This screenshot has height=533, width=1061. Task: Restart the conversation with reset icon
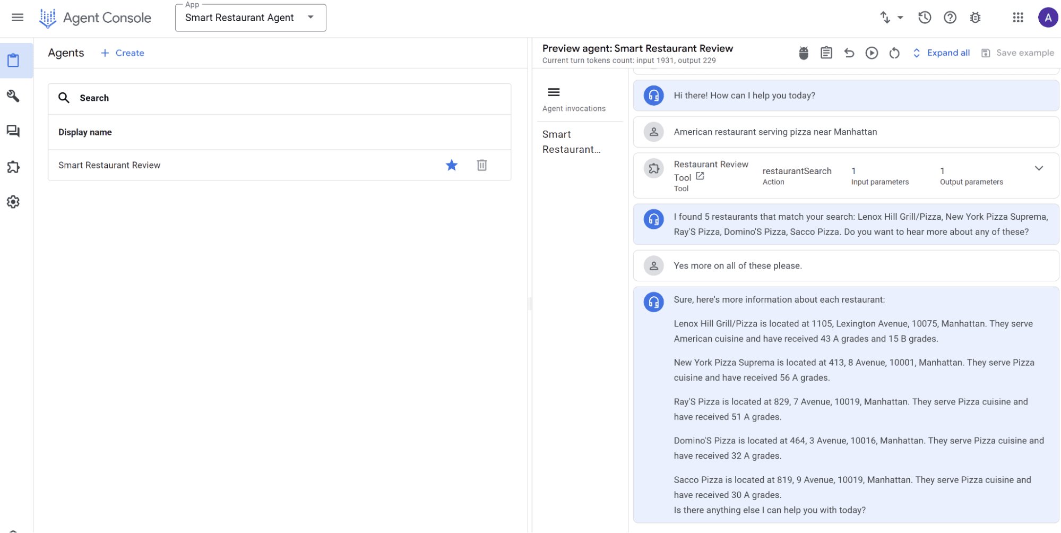(894, 53)
